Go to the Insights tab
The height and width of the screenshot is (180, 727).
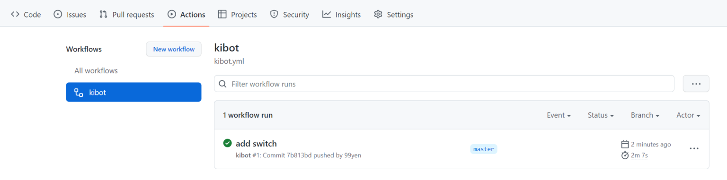341,15
